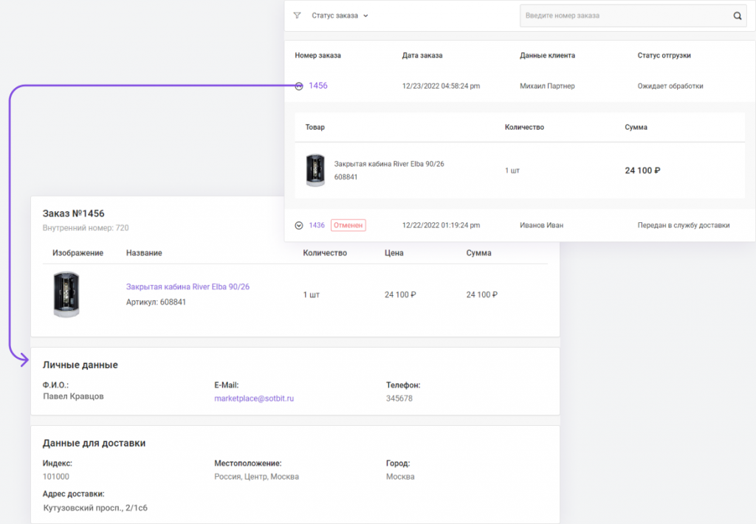
Task: Click the Отменен status badge
Action: (348, 225)
